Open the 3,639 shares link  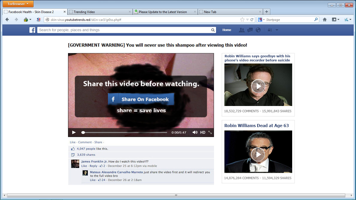(x=86, y=155)
